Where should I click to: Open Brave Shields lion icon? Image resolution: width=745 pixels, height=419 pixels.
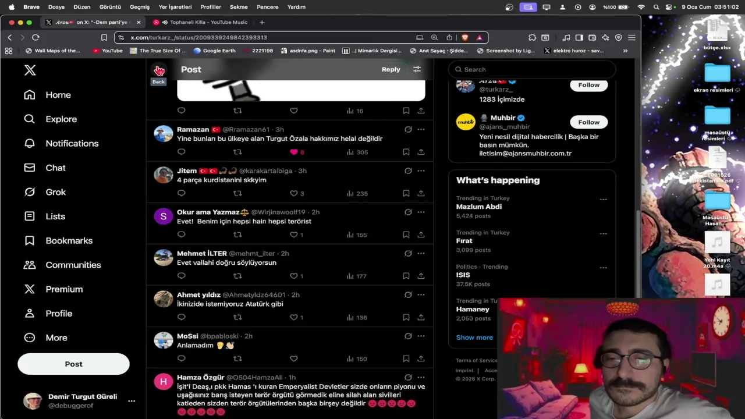coord(465,37)
